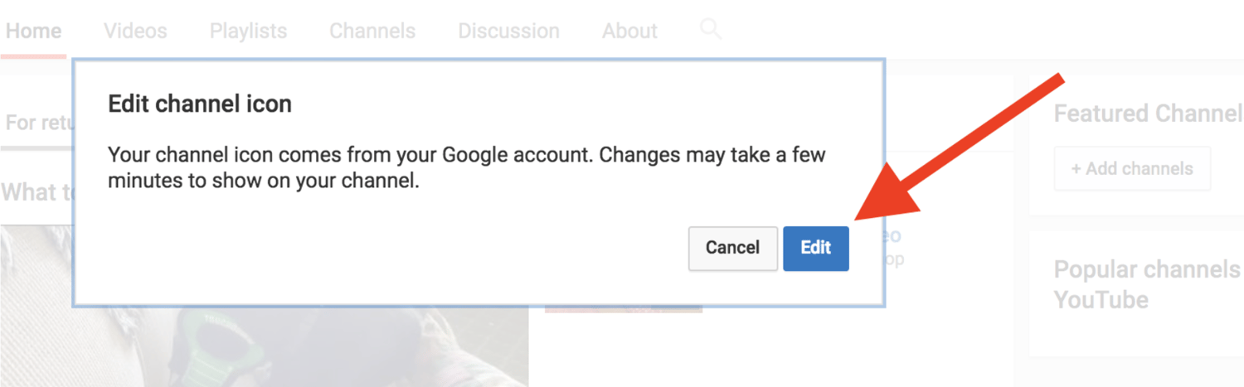Click Cancel in the dialog
Image resolution: width=1244 pixels, height=387 pixels.
(732, 248)
